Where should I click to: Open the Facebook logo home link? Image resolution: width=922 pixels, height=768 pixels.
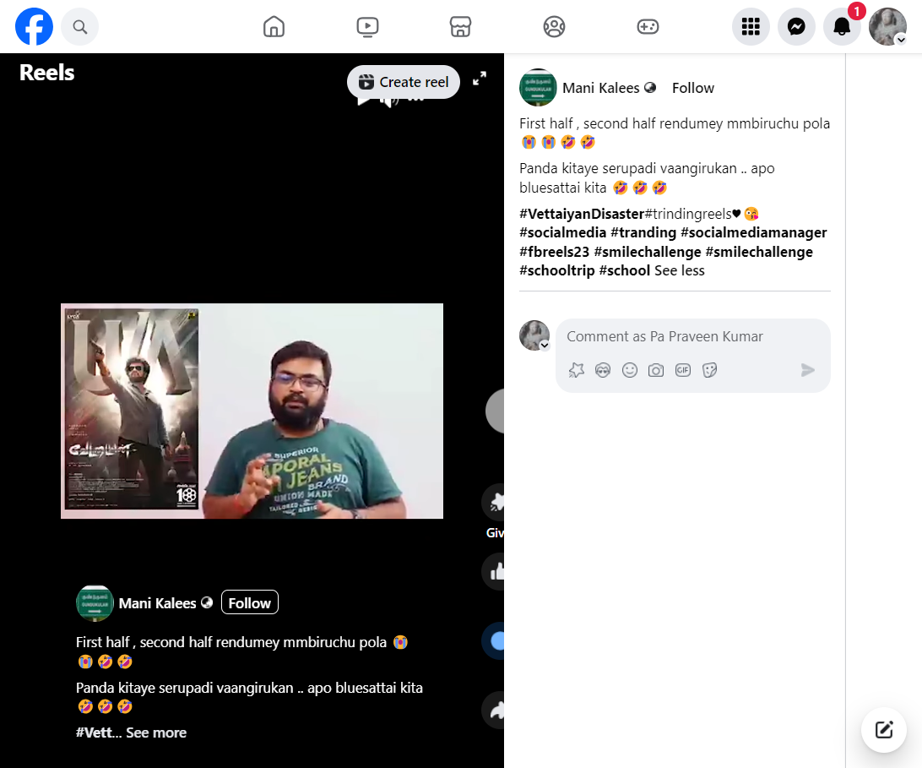pos(34,26)
